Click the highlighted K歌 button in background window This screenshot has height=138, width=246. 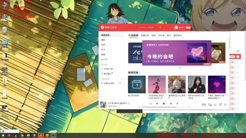[x=232, y=57]
